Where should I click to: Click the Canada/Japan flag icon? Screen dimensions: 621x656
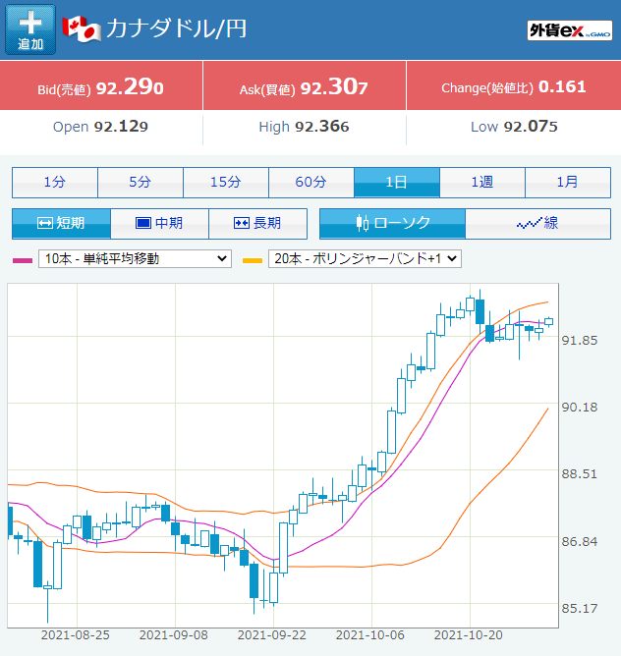[82, 28]
